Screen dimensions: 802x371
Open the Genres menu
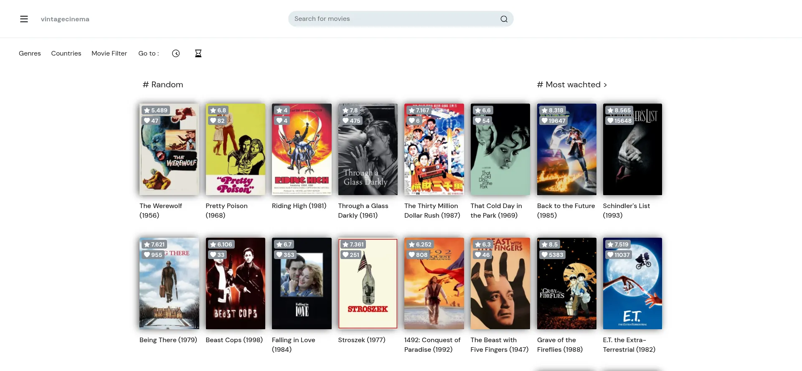[x=30, y=53]
